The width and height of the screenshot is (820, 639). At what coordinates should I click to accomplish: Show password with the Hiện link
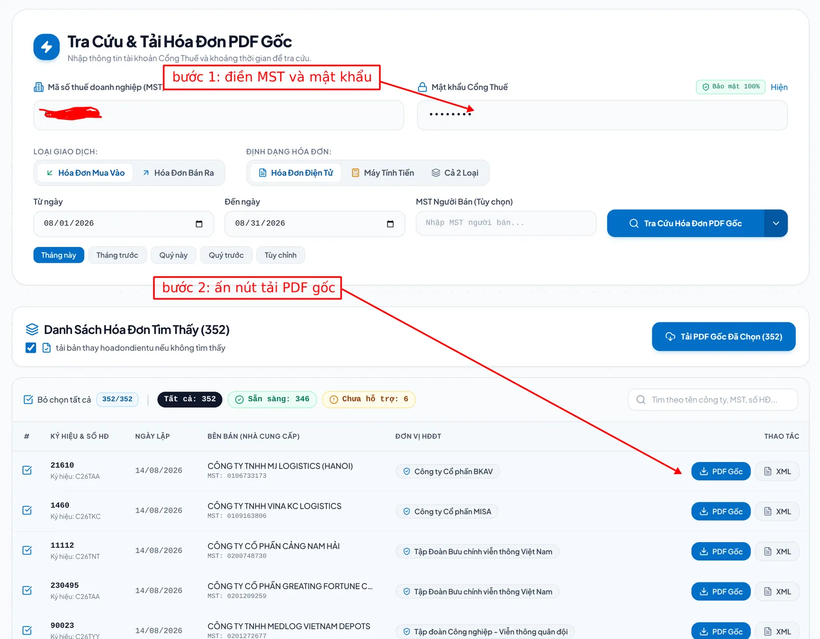779,87
